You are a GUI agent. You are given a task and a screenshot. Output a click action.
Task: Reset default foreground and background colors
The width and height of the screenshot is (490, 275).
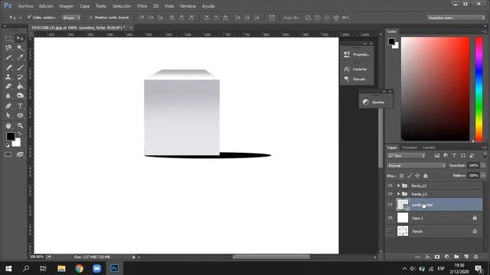8,145
